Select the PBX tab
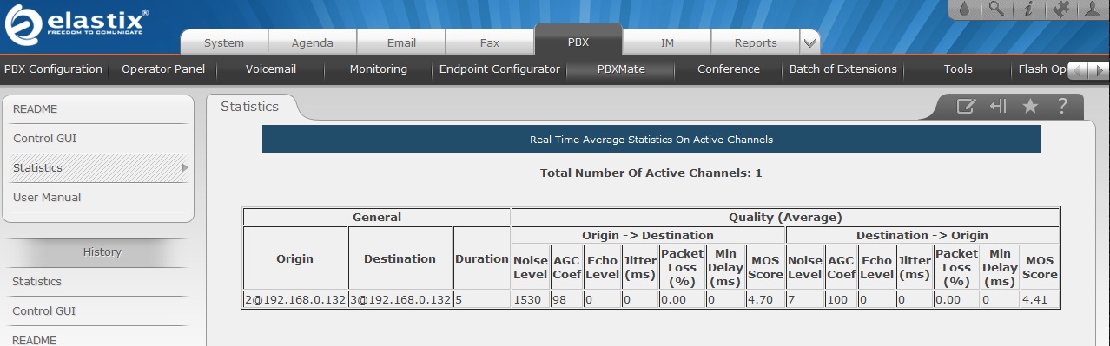Image resolution: width=1110 pixels, height=346 pixels. coord(578,41)
